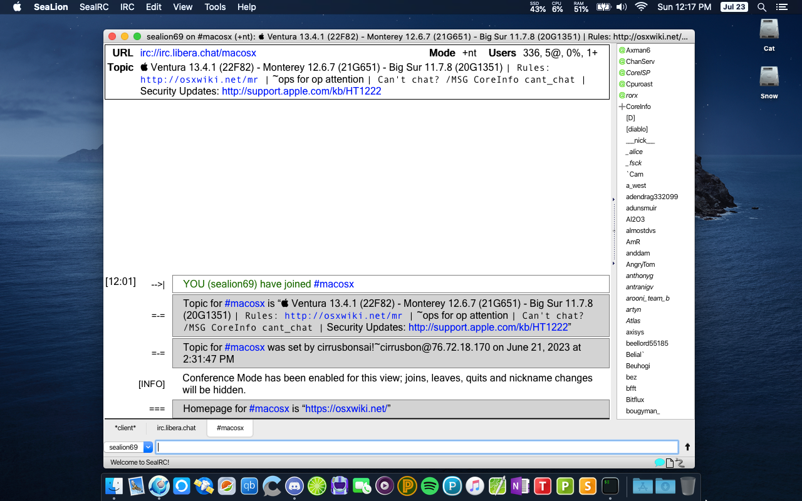The image size is (802, 501).
Task: Open the Tools menu
Action: [x=215, y=7]
